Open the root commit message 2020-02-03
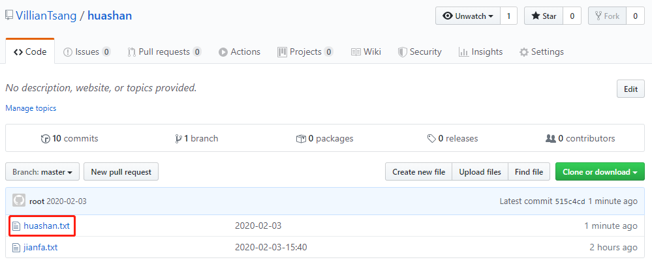This screenshot has height=264, width=652. click(x=67, y=201)
